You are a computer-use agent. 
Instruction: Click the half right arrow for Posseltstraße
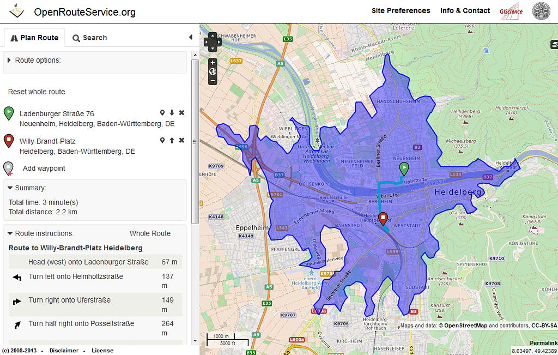tap(17, 324)
